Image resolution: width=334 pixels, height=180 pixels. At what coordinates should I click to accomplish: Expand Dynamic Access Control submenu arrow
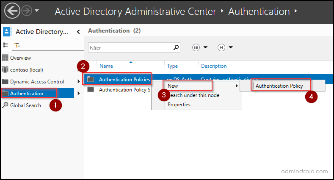point(78,81)
